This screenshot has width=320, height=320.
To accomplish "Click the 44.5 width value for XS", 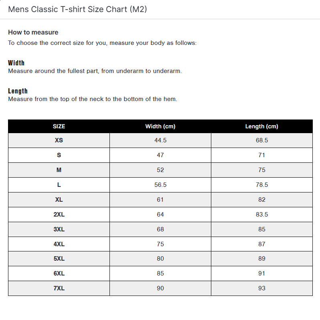I will pos(160,140).
